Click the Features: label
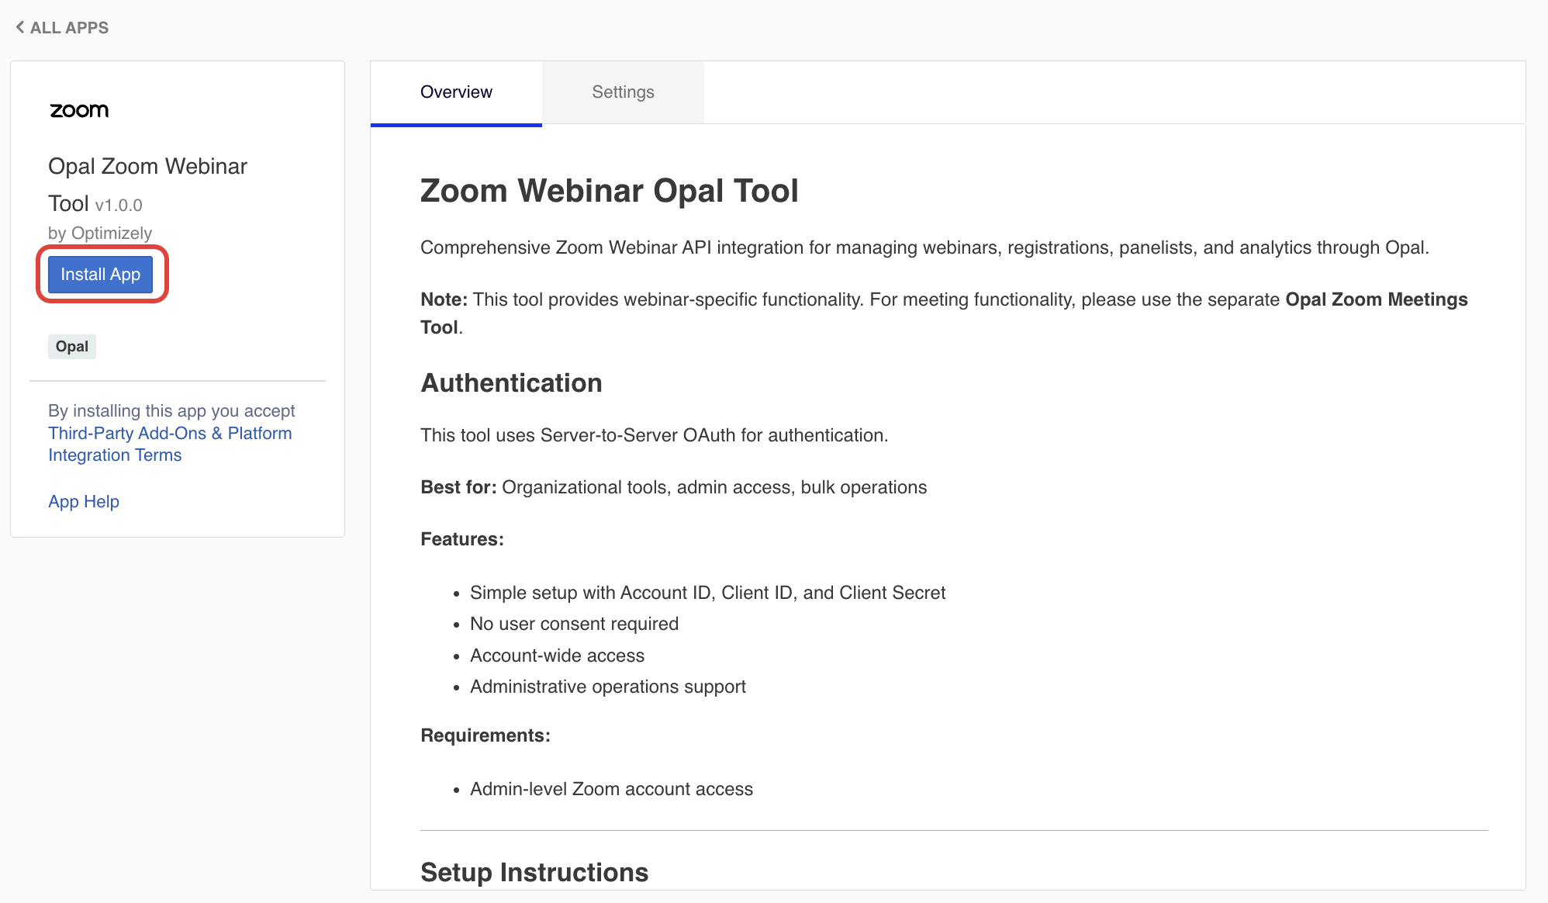This screenshot has width=1548, height=903. 461,538
